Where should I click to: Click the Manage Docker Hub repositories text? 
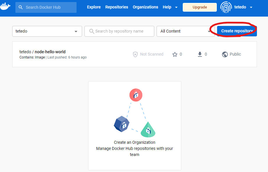tap(134, 152)
